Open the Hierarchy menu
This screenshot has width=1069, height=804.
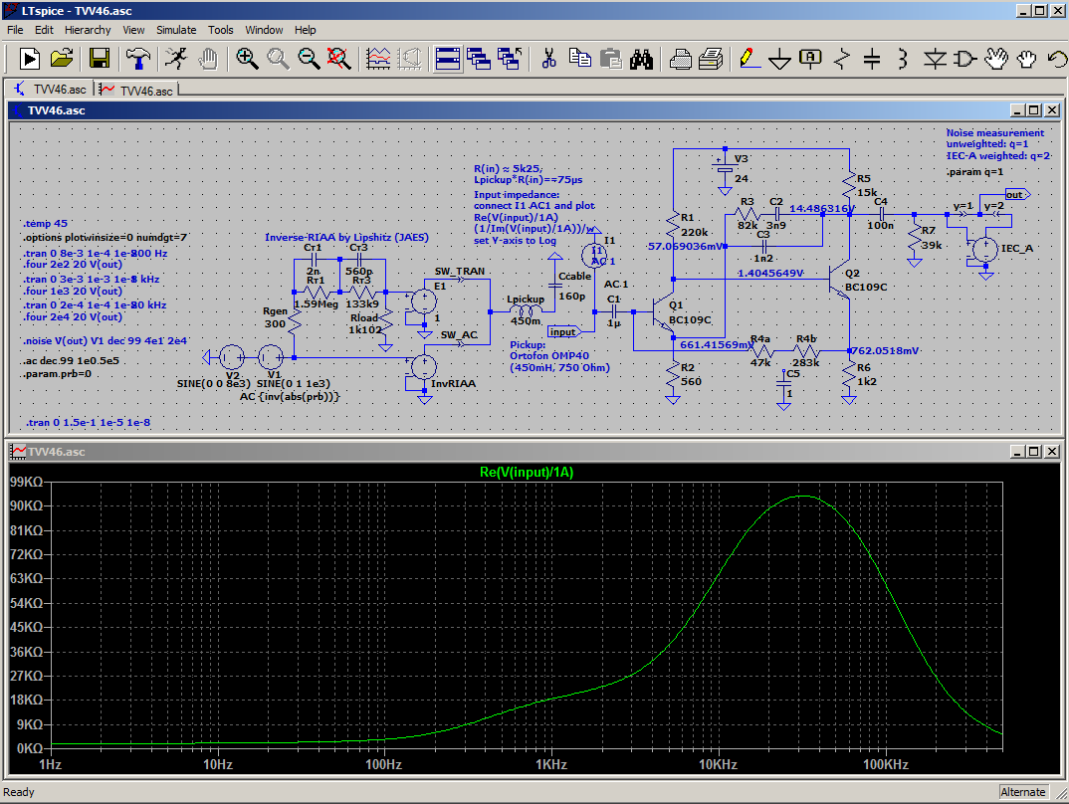[88, 30]
